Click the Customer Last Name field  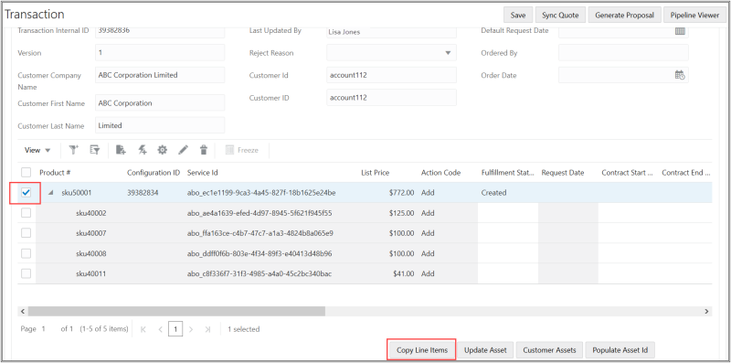(160, 125)
